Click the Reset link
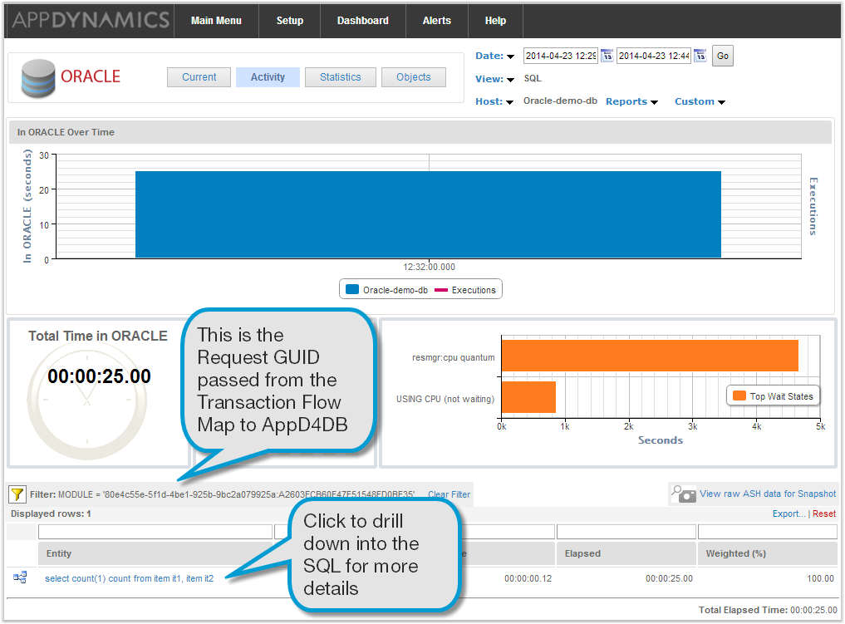The width and height of the screenshot is (845, 624). click(x=824, y=513)
